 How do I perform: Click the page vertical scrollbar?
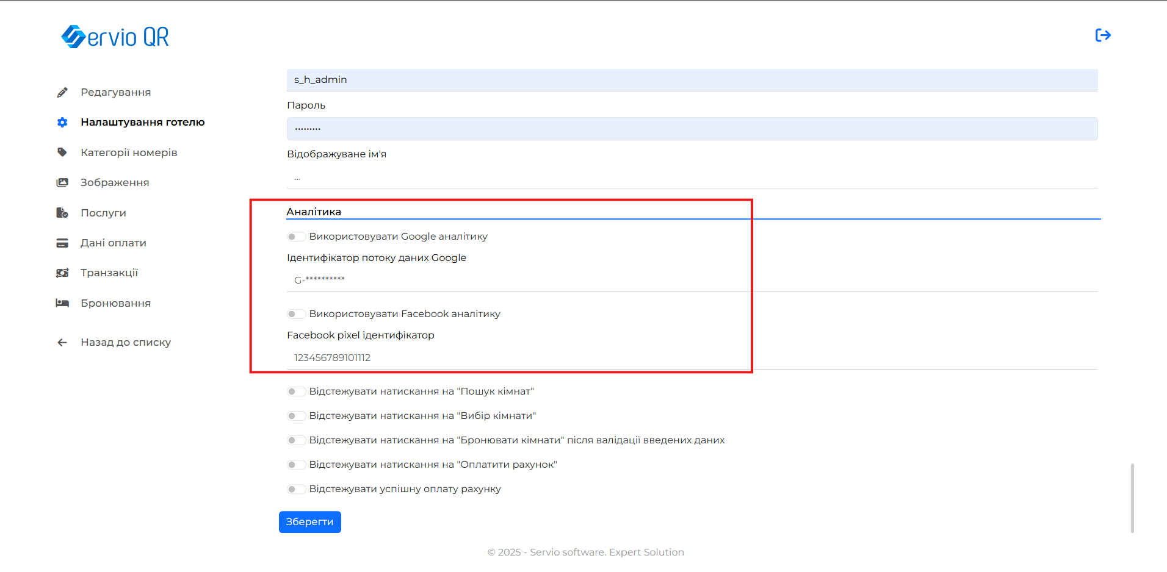click(x=1132, y=498)
